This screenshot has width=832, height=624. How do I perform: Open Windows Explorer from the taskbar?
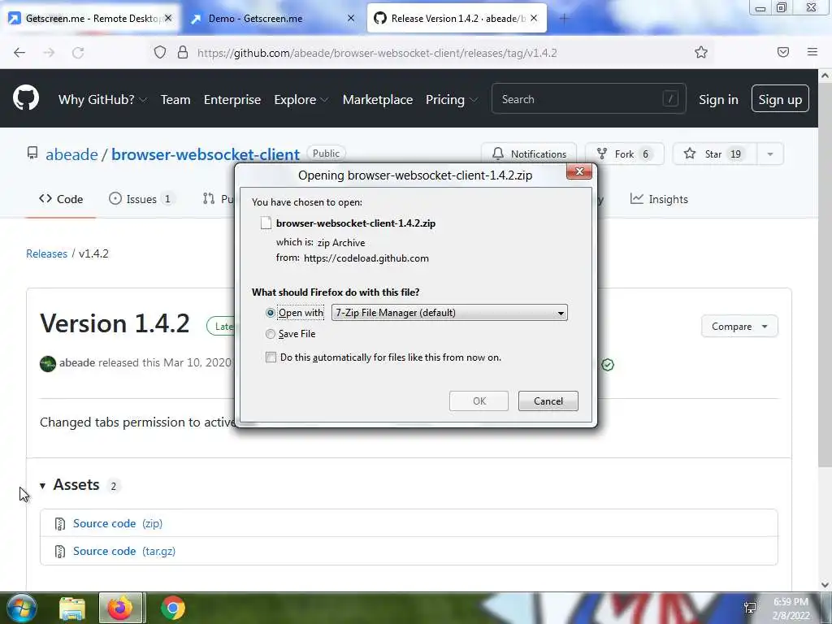(72, 608)
